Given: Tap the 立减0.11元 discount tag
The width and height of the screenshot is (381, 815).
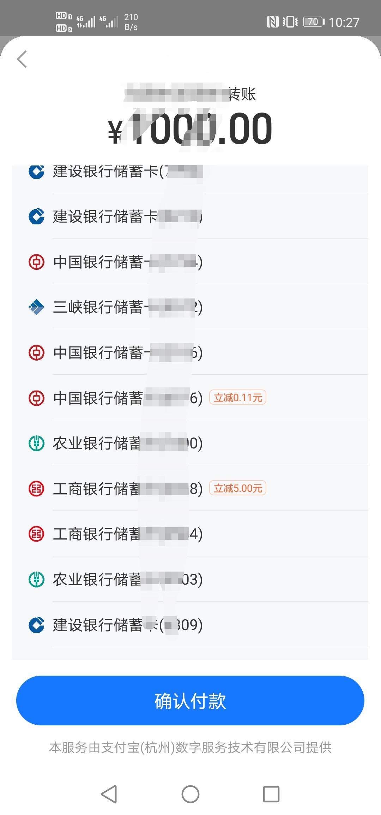Looking at the screenshot, I should 238,398.
